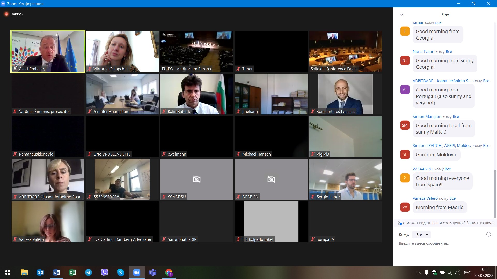497x279 pixels.
Task: Click the chat message input field
Action: (x=440, y=243)
